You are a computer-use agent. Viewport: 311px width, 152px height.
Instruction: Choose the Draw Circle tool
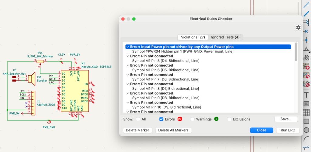(x=306, y=130)
